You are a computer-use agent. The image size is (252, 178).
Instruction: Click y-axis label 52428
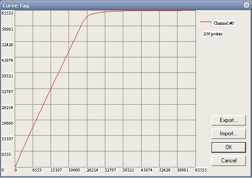click(x=7, y=45)
